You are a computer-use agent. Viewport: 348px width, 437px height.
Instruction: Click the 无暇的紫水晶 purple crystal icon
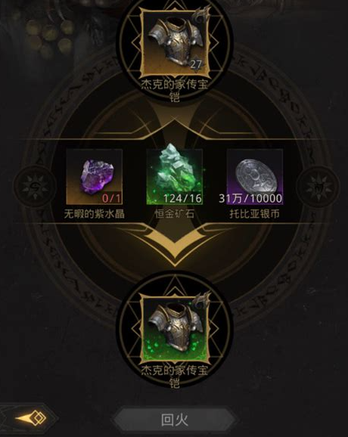[x=95, y=177]
